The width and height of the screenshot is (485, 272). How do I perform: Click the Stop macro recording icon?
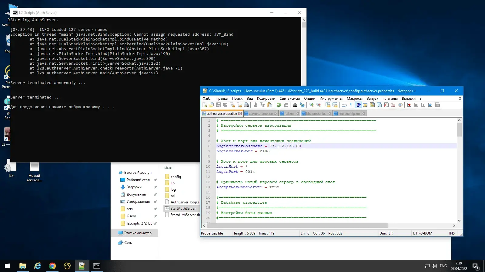click(416, 105)
